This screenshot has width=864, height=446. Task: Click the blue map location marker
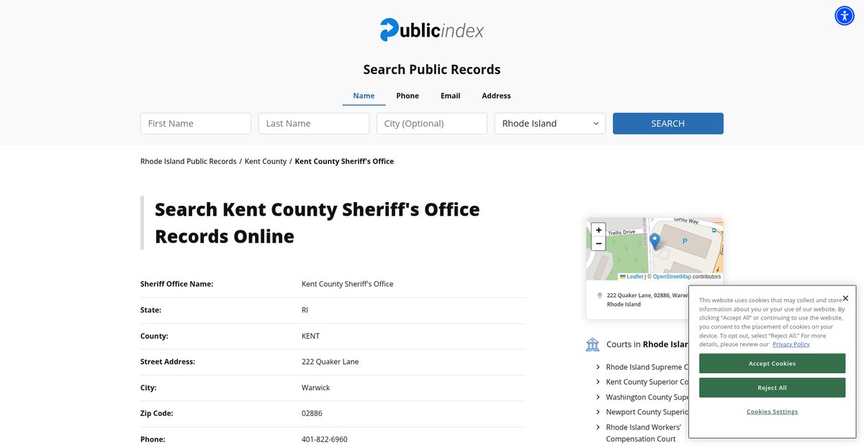[654, 241]
